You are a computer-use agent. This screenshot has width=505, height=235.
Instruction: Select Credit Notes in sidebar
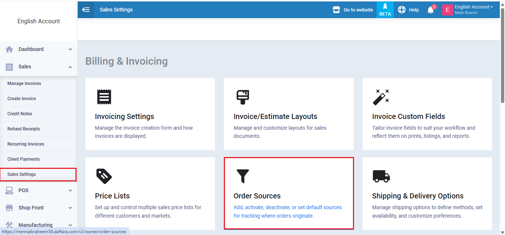pos(20,114)
